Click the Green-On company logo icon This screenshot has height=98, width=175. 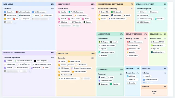pos(5,12)
